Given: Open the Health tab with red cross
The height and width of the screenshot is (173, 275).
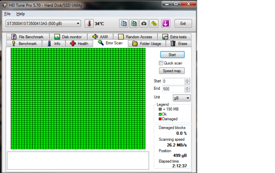Looking at the screenshot, I should click(x=79, y=43).
